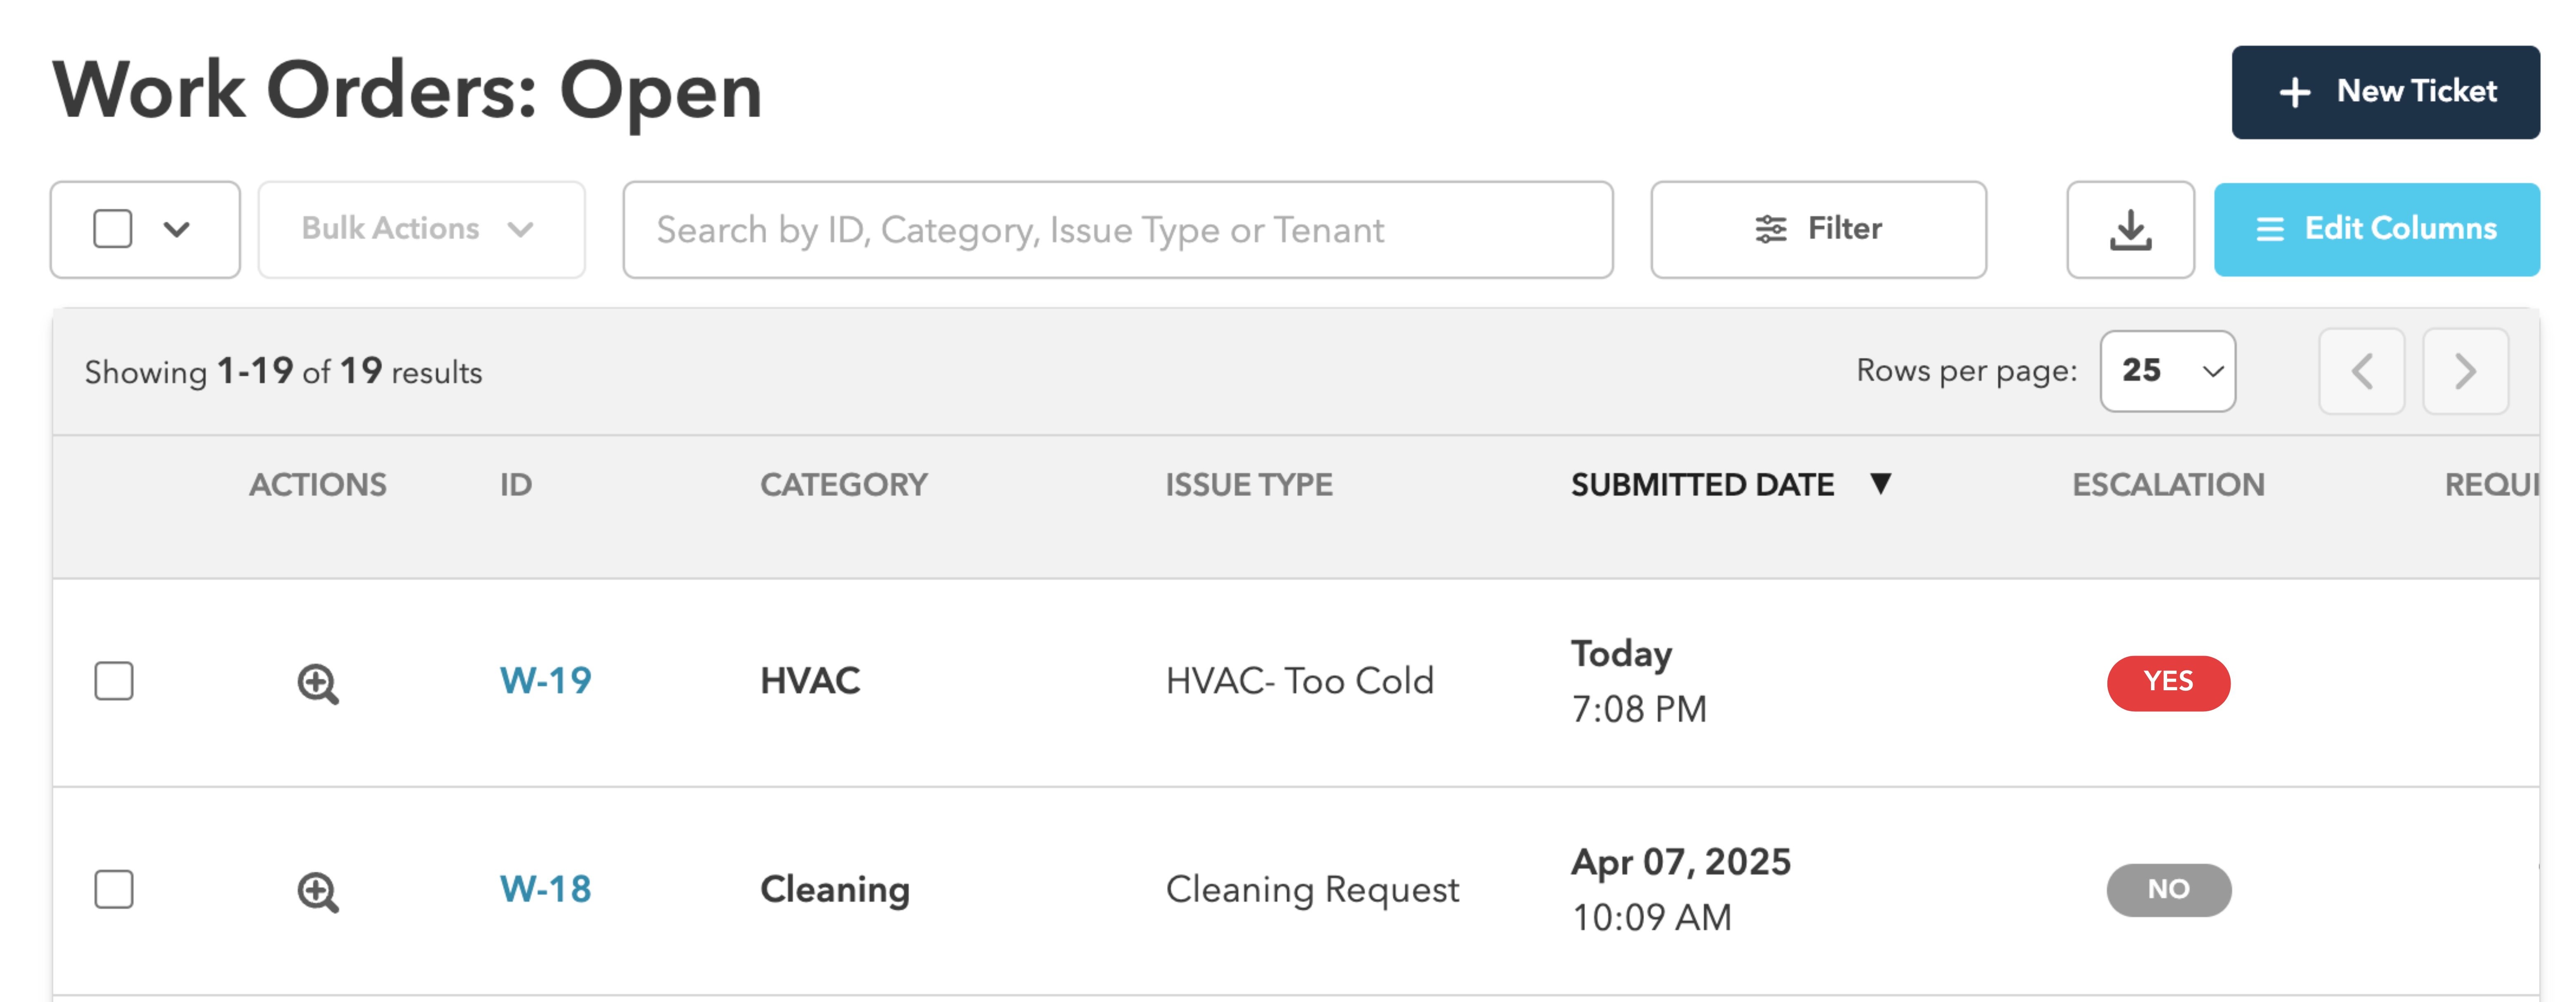This screenshot has height=1002, width=2576.
Task: Sort by Issue Type column header
Action: click(x=1248, y=485)
